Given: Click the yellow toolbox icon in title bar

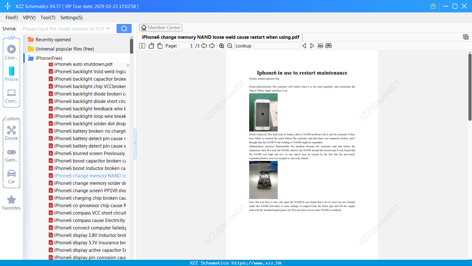Looking at the screenshot, I should [x=433, y=6].
